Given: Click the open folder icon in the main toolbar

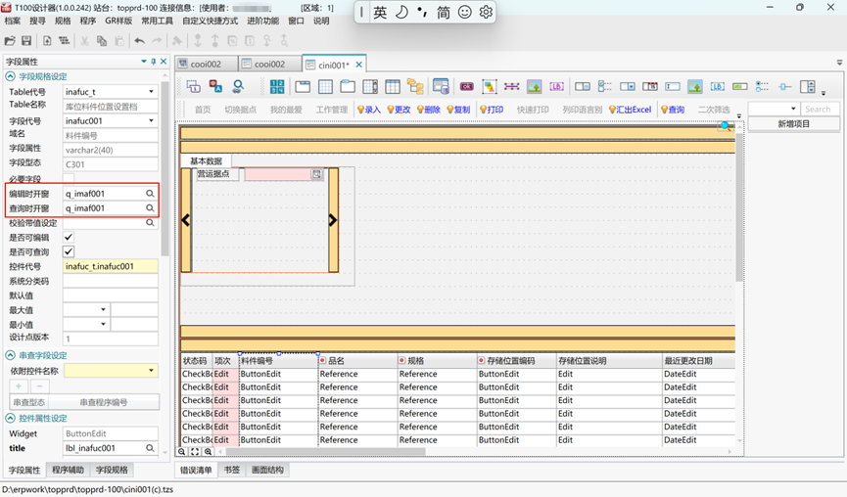Looking at the screenshot, I should click(x=10, y=40).
